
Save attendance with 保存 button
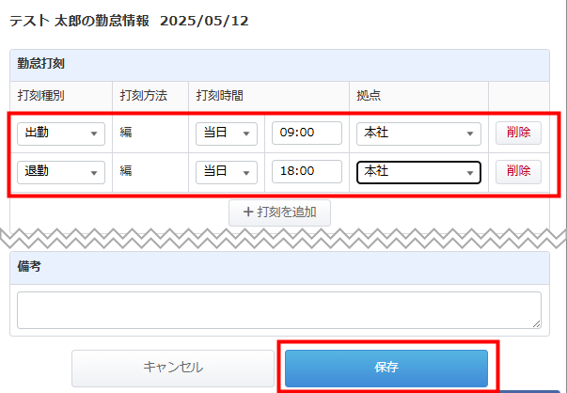pos(386,368)
